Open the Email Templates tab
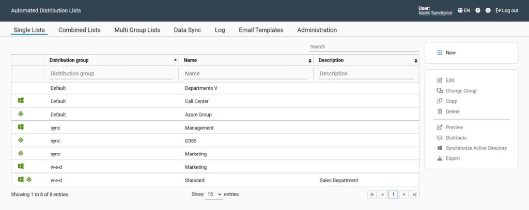The height and width of the screenshot is (210, 529). coord(261,30)
